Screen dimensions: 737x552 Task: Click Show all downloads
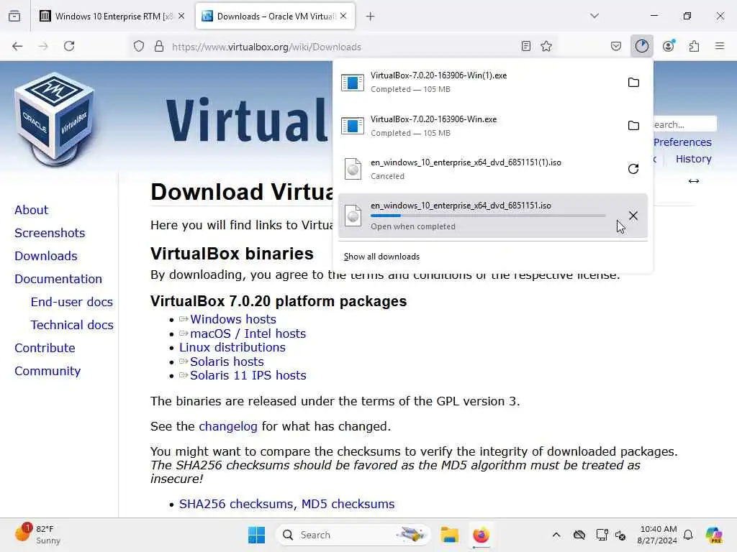[x=381, y=257]
